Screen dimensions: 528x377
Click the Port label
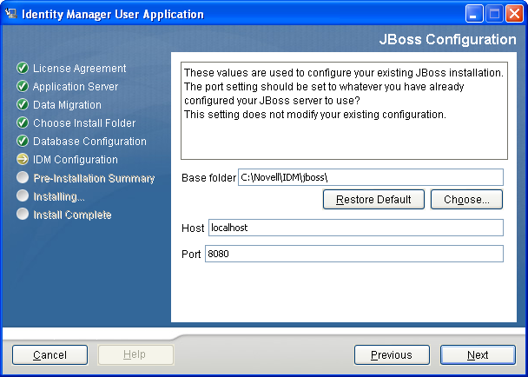click(x=191, y=254)
